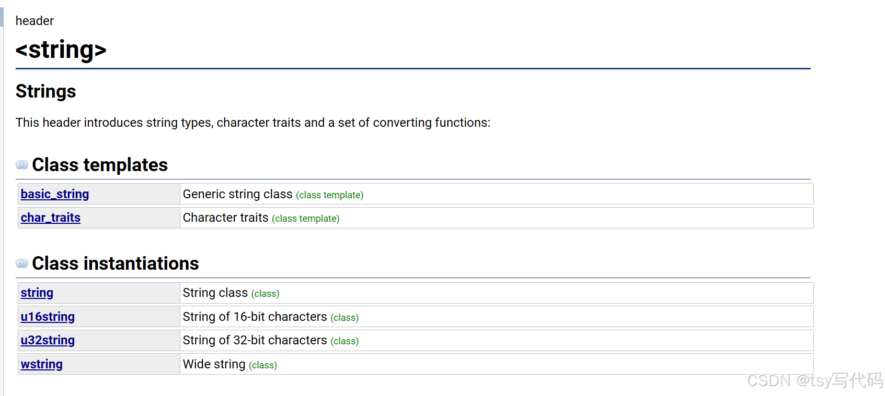The height and width of the screenshot is (396, 885).
Task: Open the basic_string link
Action: pyautogui.click(x=55, y=194)
